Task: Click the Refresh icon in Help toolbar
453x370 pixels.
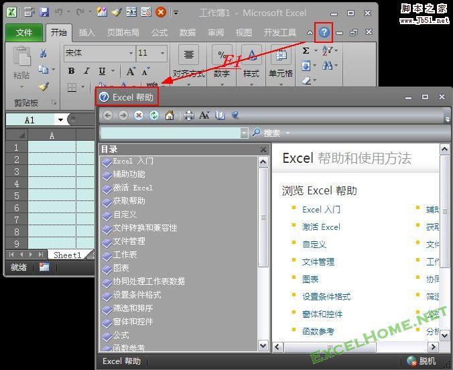Action: coord(154,115)
